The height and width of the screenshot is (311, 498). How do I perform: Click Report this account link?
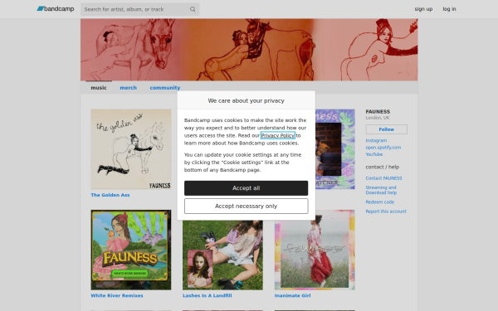[386, 211]
